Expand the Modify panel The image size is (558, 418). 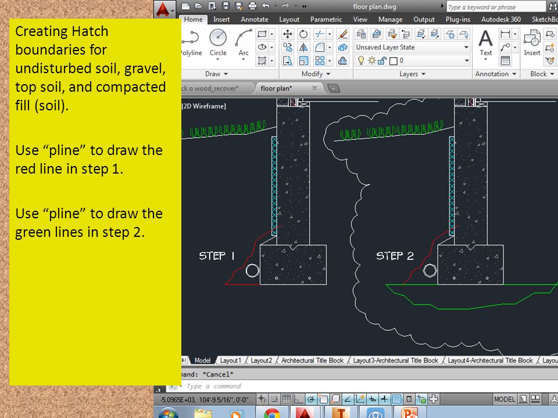coord(316,74)
